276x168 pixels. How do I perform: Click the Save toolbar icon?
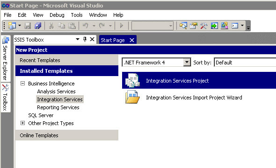coord(28,26)
